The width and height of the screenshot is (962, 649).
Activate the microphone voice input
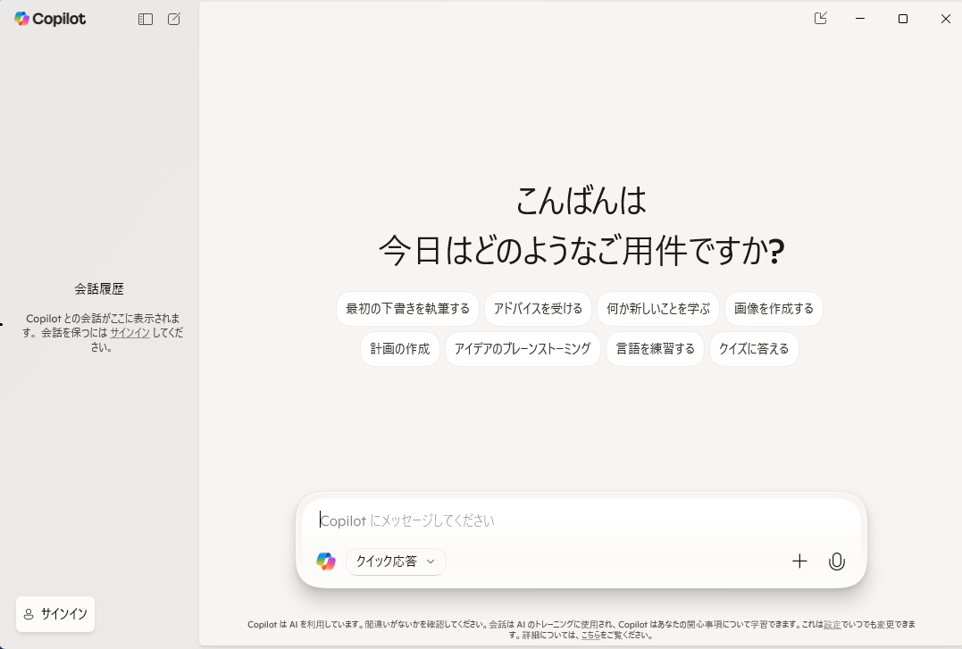[x=837, y=562]
